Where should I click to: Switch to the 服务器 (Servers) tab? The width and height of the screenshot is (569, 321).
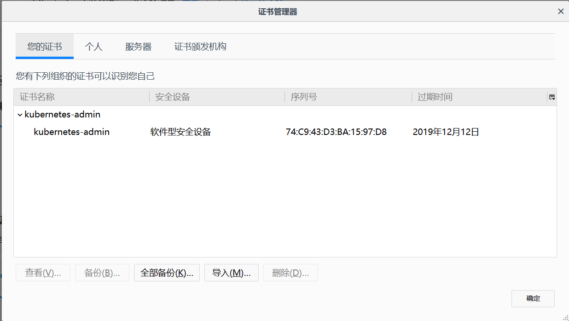coord(138,46)
